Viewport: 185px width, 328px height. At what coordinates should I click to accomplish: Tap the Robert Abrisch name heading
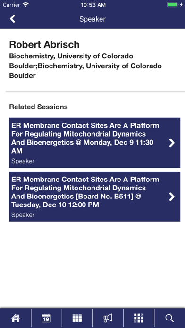point(44,45)
